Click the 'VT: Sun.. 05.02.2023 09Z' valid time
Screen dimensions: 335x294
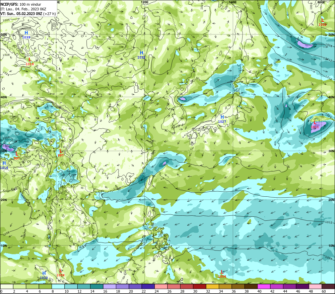[21, 14]
